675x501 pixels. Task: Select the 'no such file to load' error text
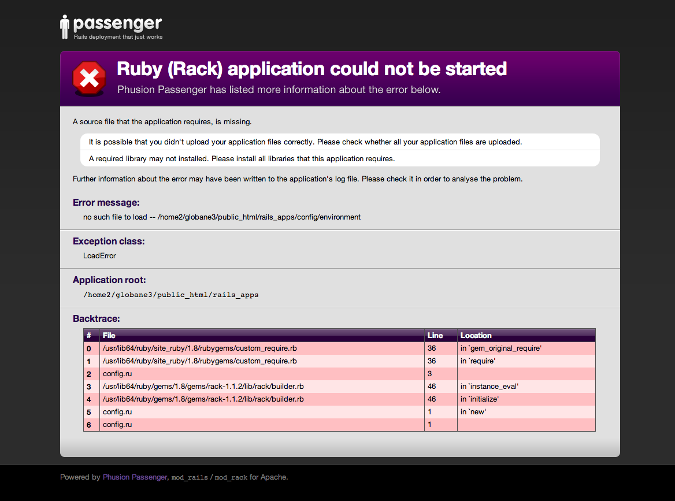click(222, 217)
